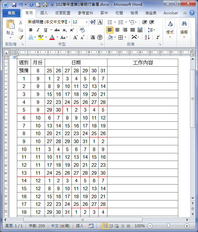Select the Format Painter brush icon

coord(21,37)
